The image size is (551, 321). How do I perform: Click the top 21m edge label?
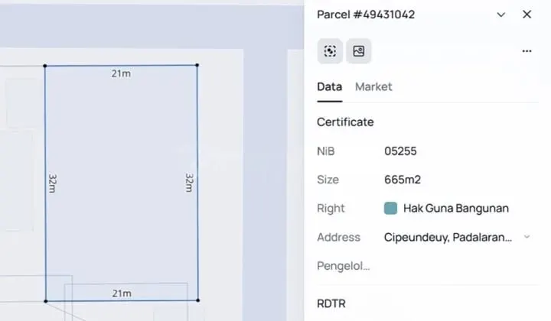point(121,73)
